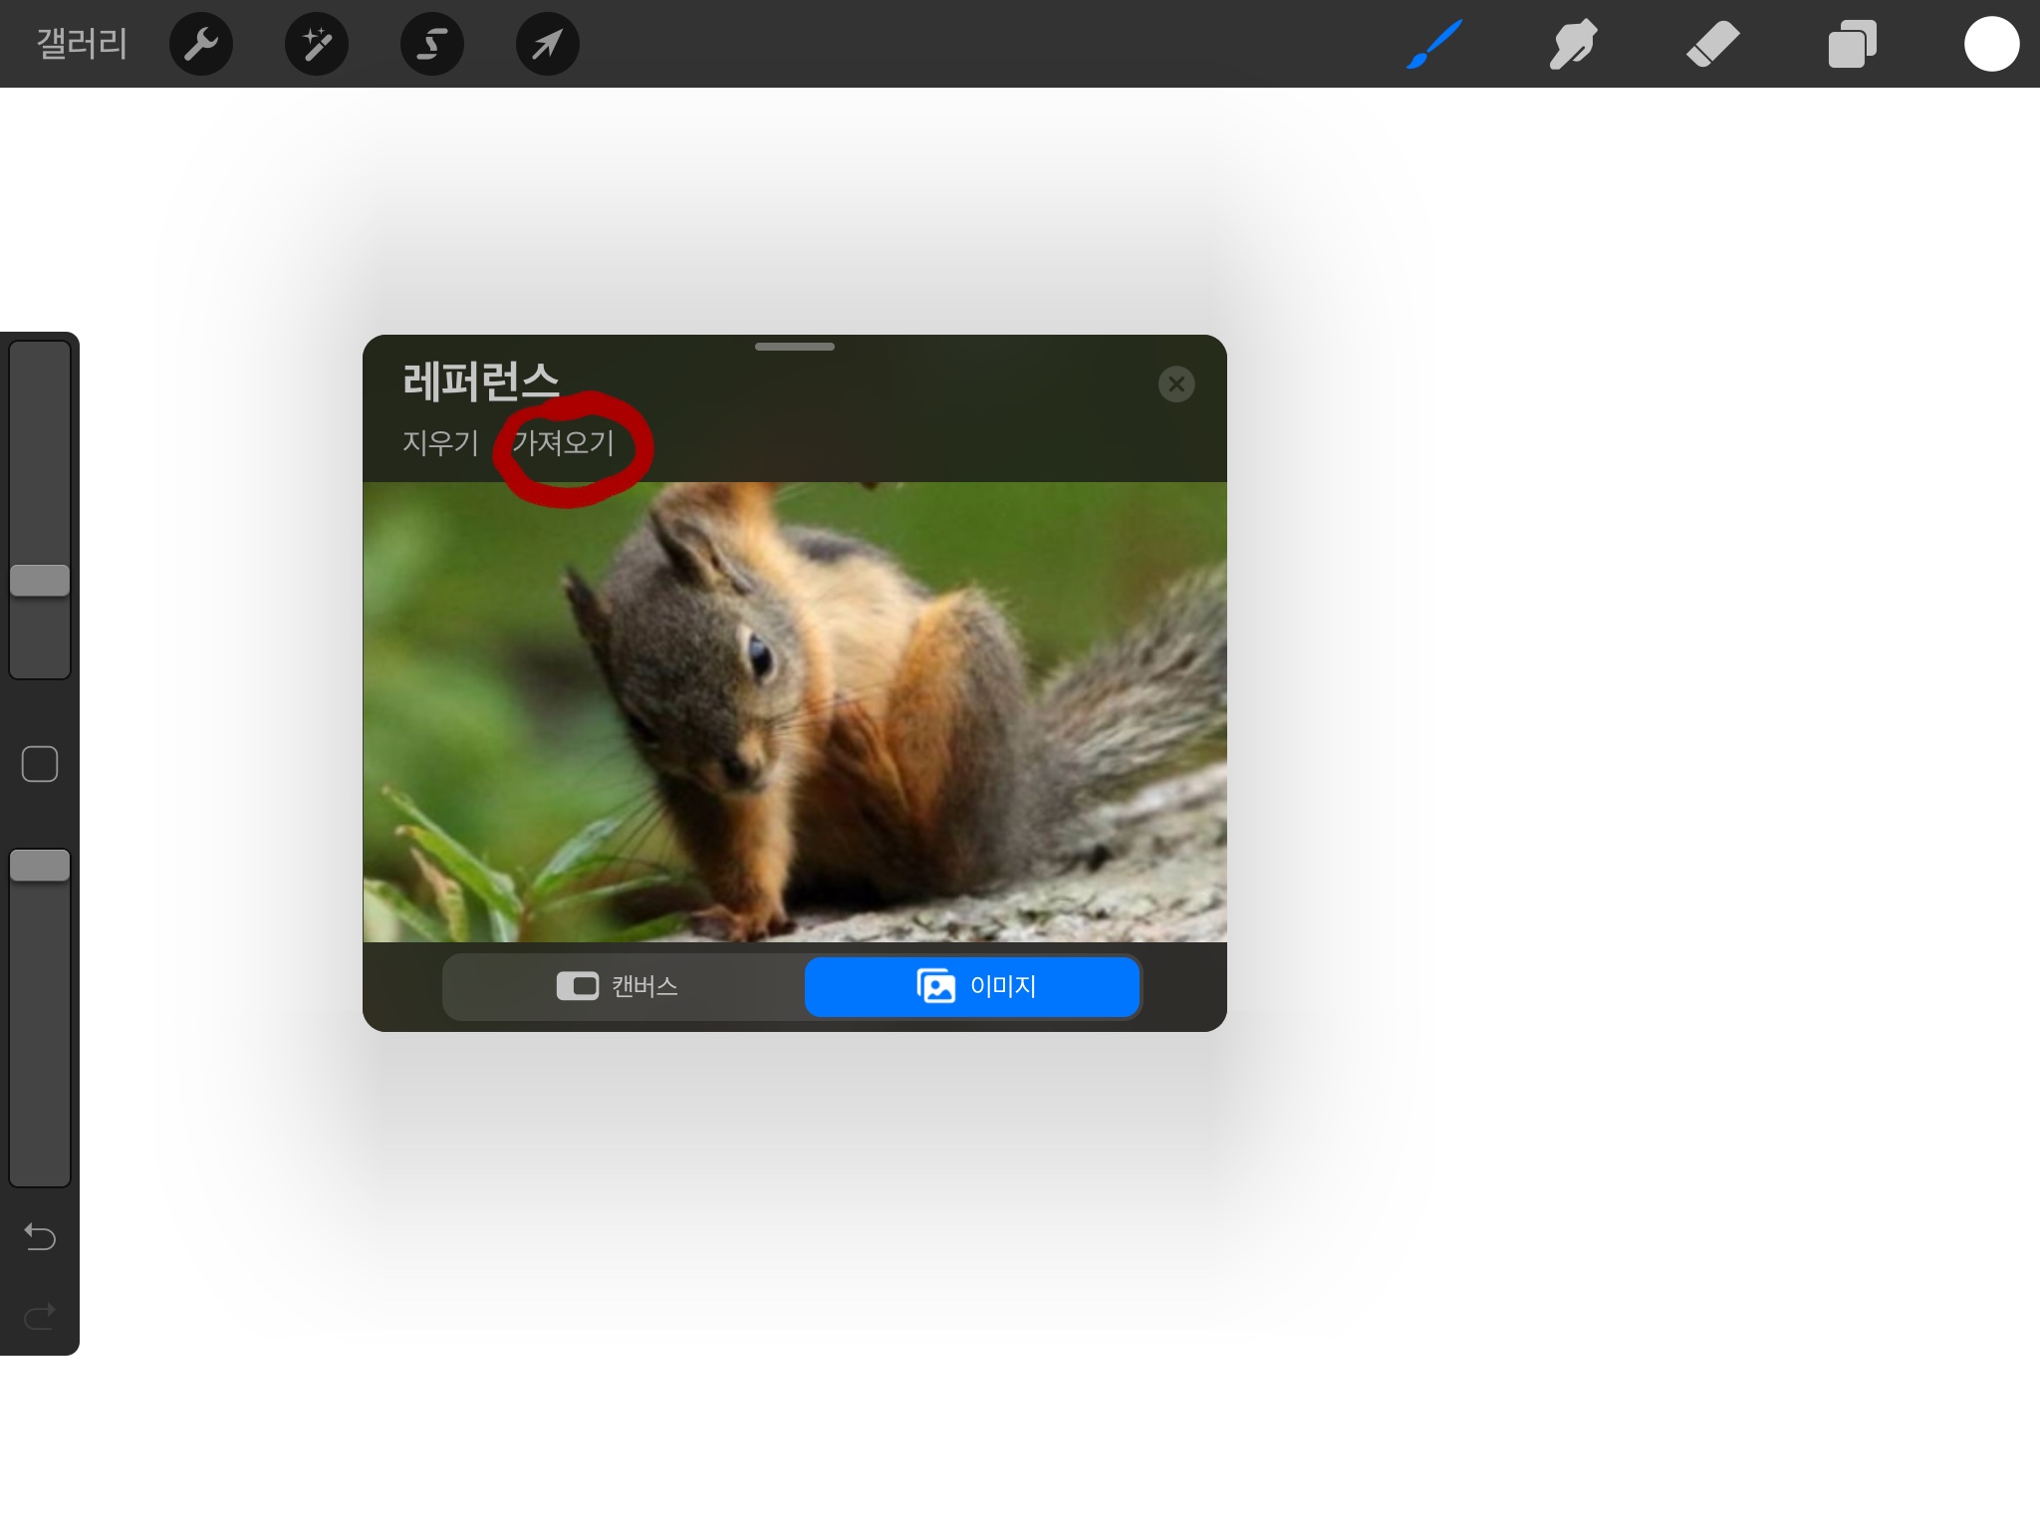This screenshot has width=2040, height=1530.
Task: Tap the square modify button in sidebar
Action: pyautogui.click(x=40, y=764)
